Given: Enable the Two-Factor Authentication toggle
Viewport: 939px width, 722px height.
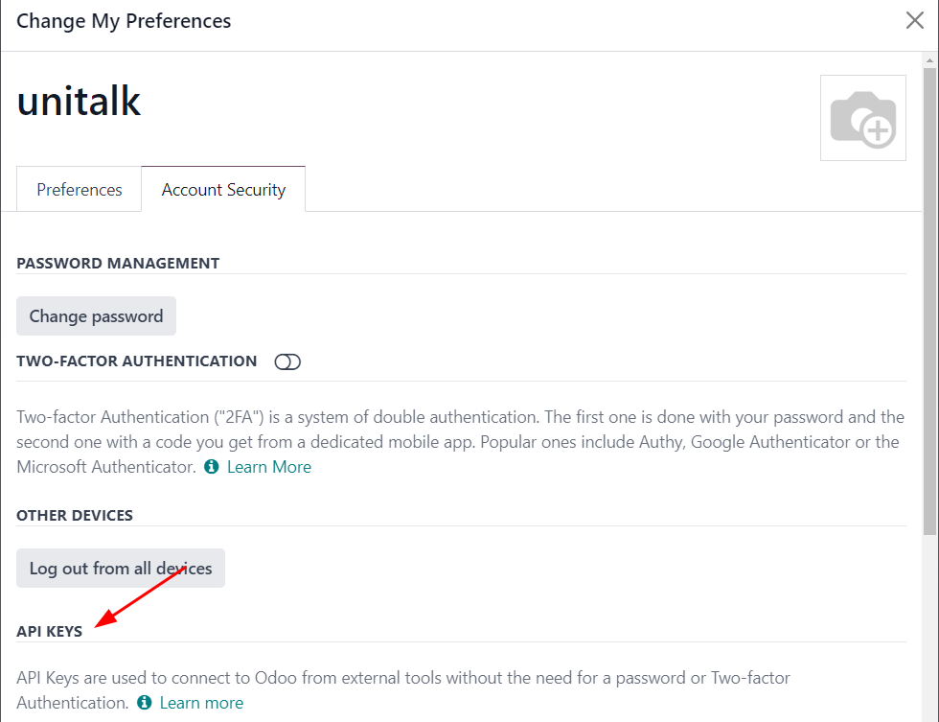Looking at the screenshot, I should (x=287, y=361).
